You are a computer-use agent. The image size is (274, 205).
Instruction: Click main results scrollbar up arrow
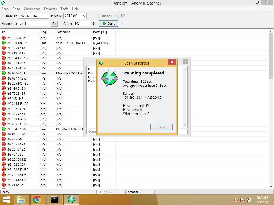(271, 31)
